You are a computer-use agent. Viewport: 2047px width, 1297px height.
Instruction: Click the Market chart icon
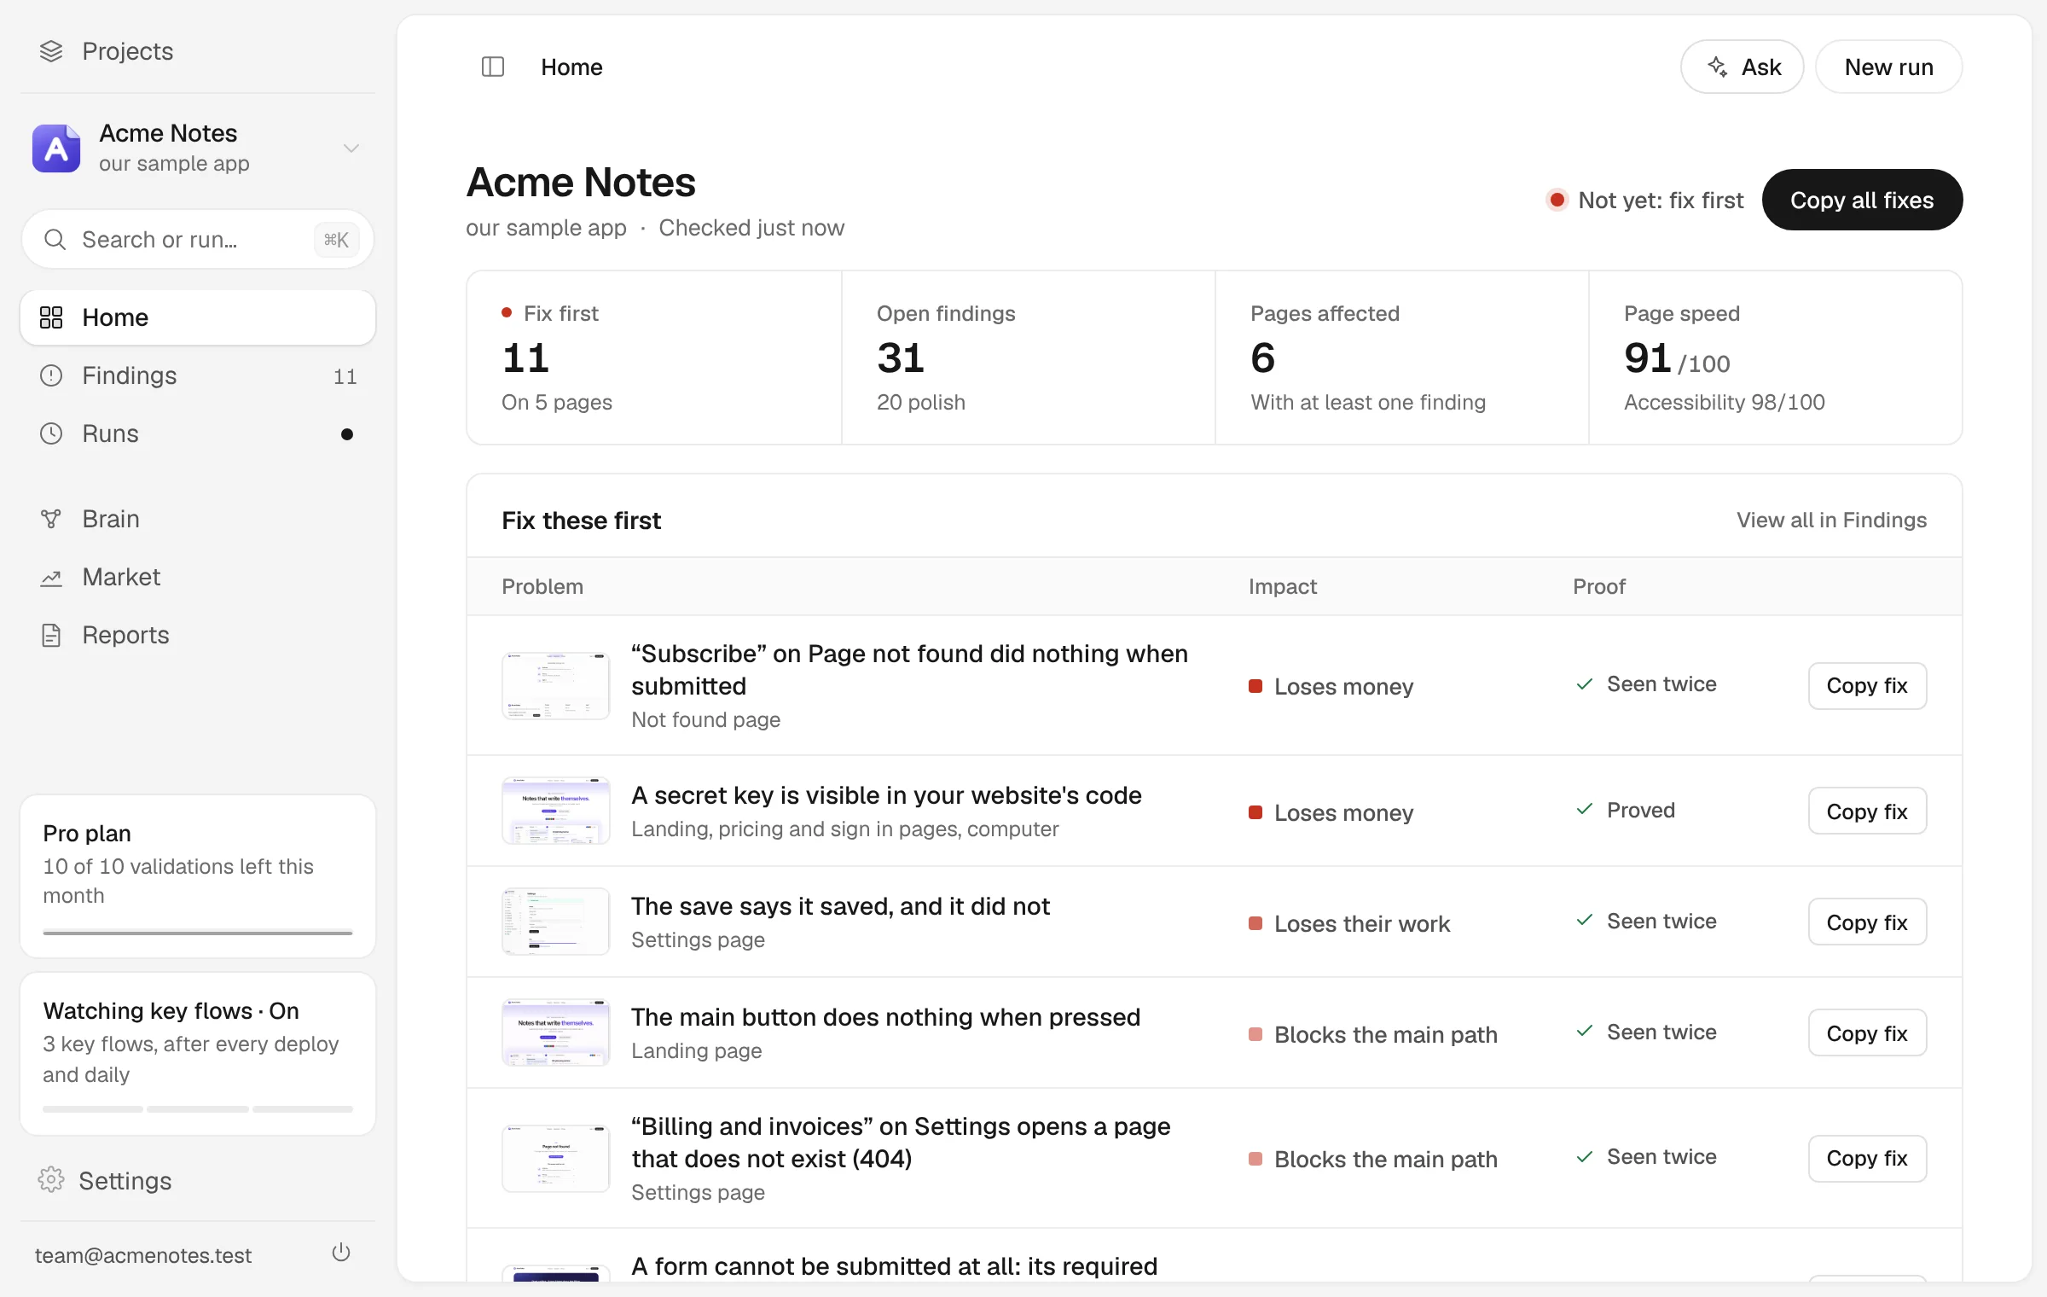click(x=51, y=578)
